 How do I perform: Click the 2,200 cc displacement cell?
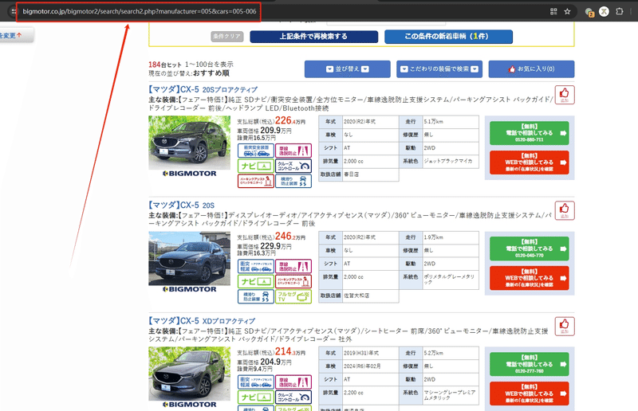tap(370, 393)
